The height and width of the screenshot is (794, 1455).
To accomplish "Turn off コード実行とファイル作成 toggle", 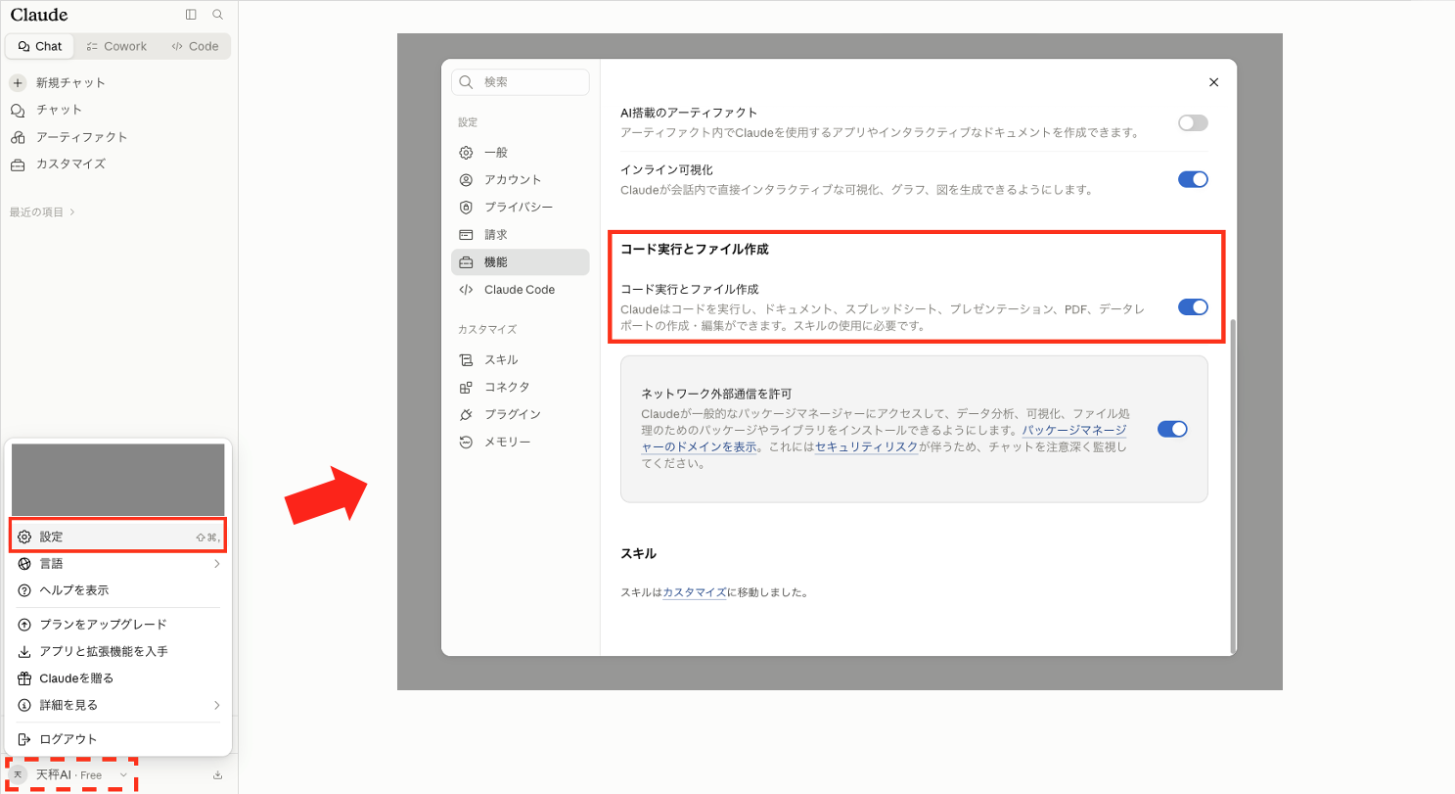I will coord(1193,307).
